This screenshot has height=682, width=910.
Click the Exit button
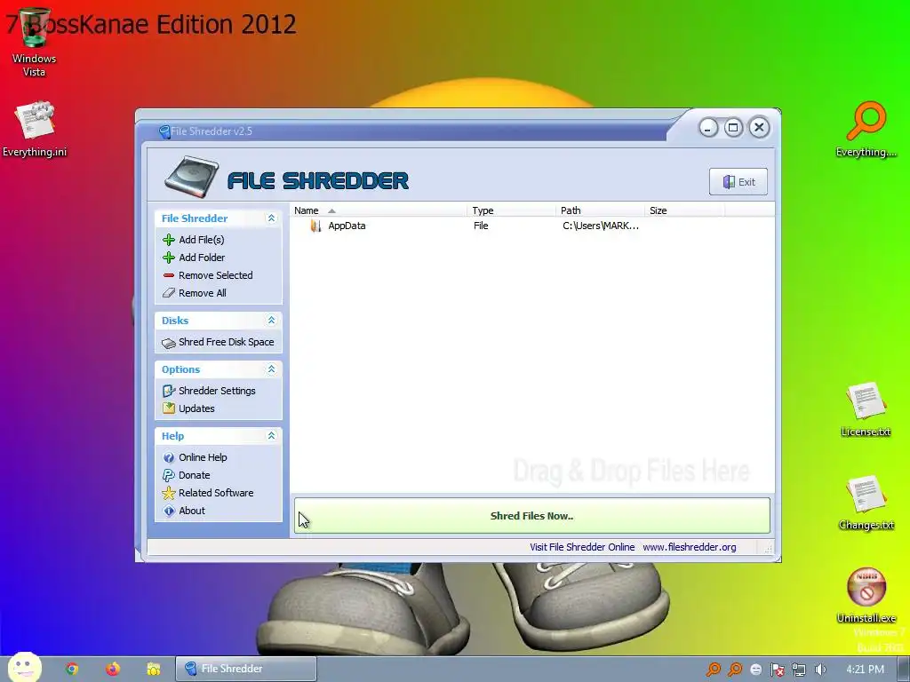click(738, 181)
